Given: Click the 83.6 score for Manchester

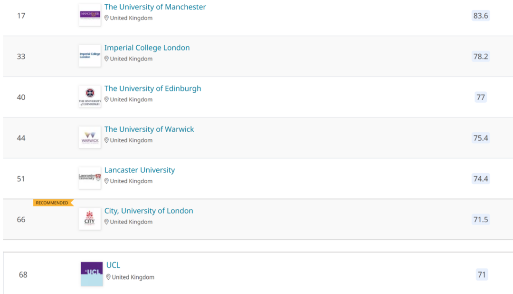Looking at the screenshot, I should tap(481, 16).
